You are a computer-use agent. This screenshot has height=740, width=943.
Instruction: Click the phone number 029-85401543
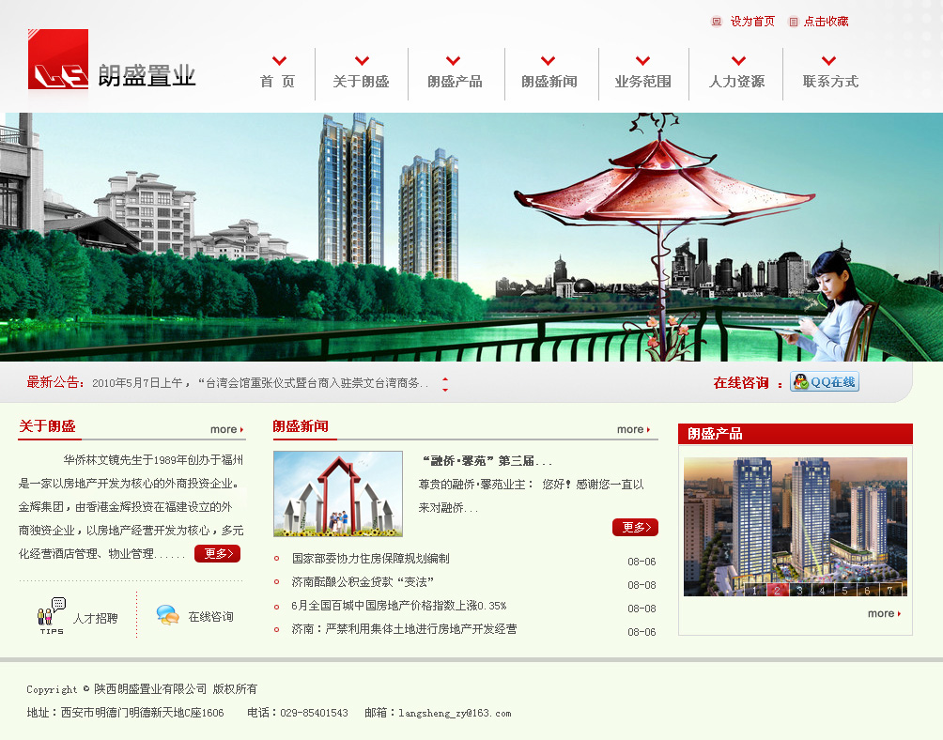pyautogui.click(x=314, y=713)
